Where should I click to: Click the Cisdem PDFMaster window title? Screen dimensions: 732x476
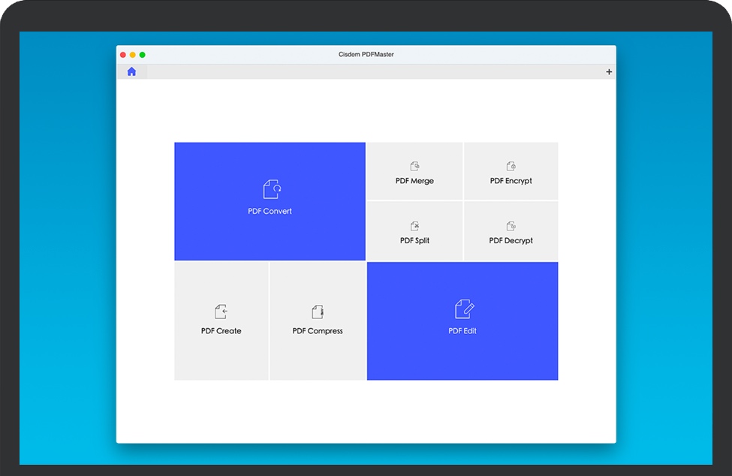(366, 55)
